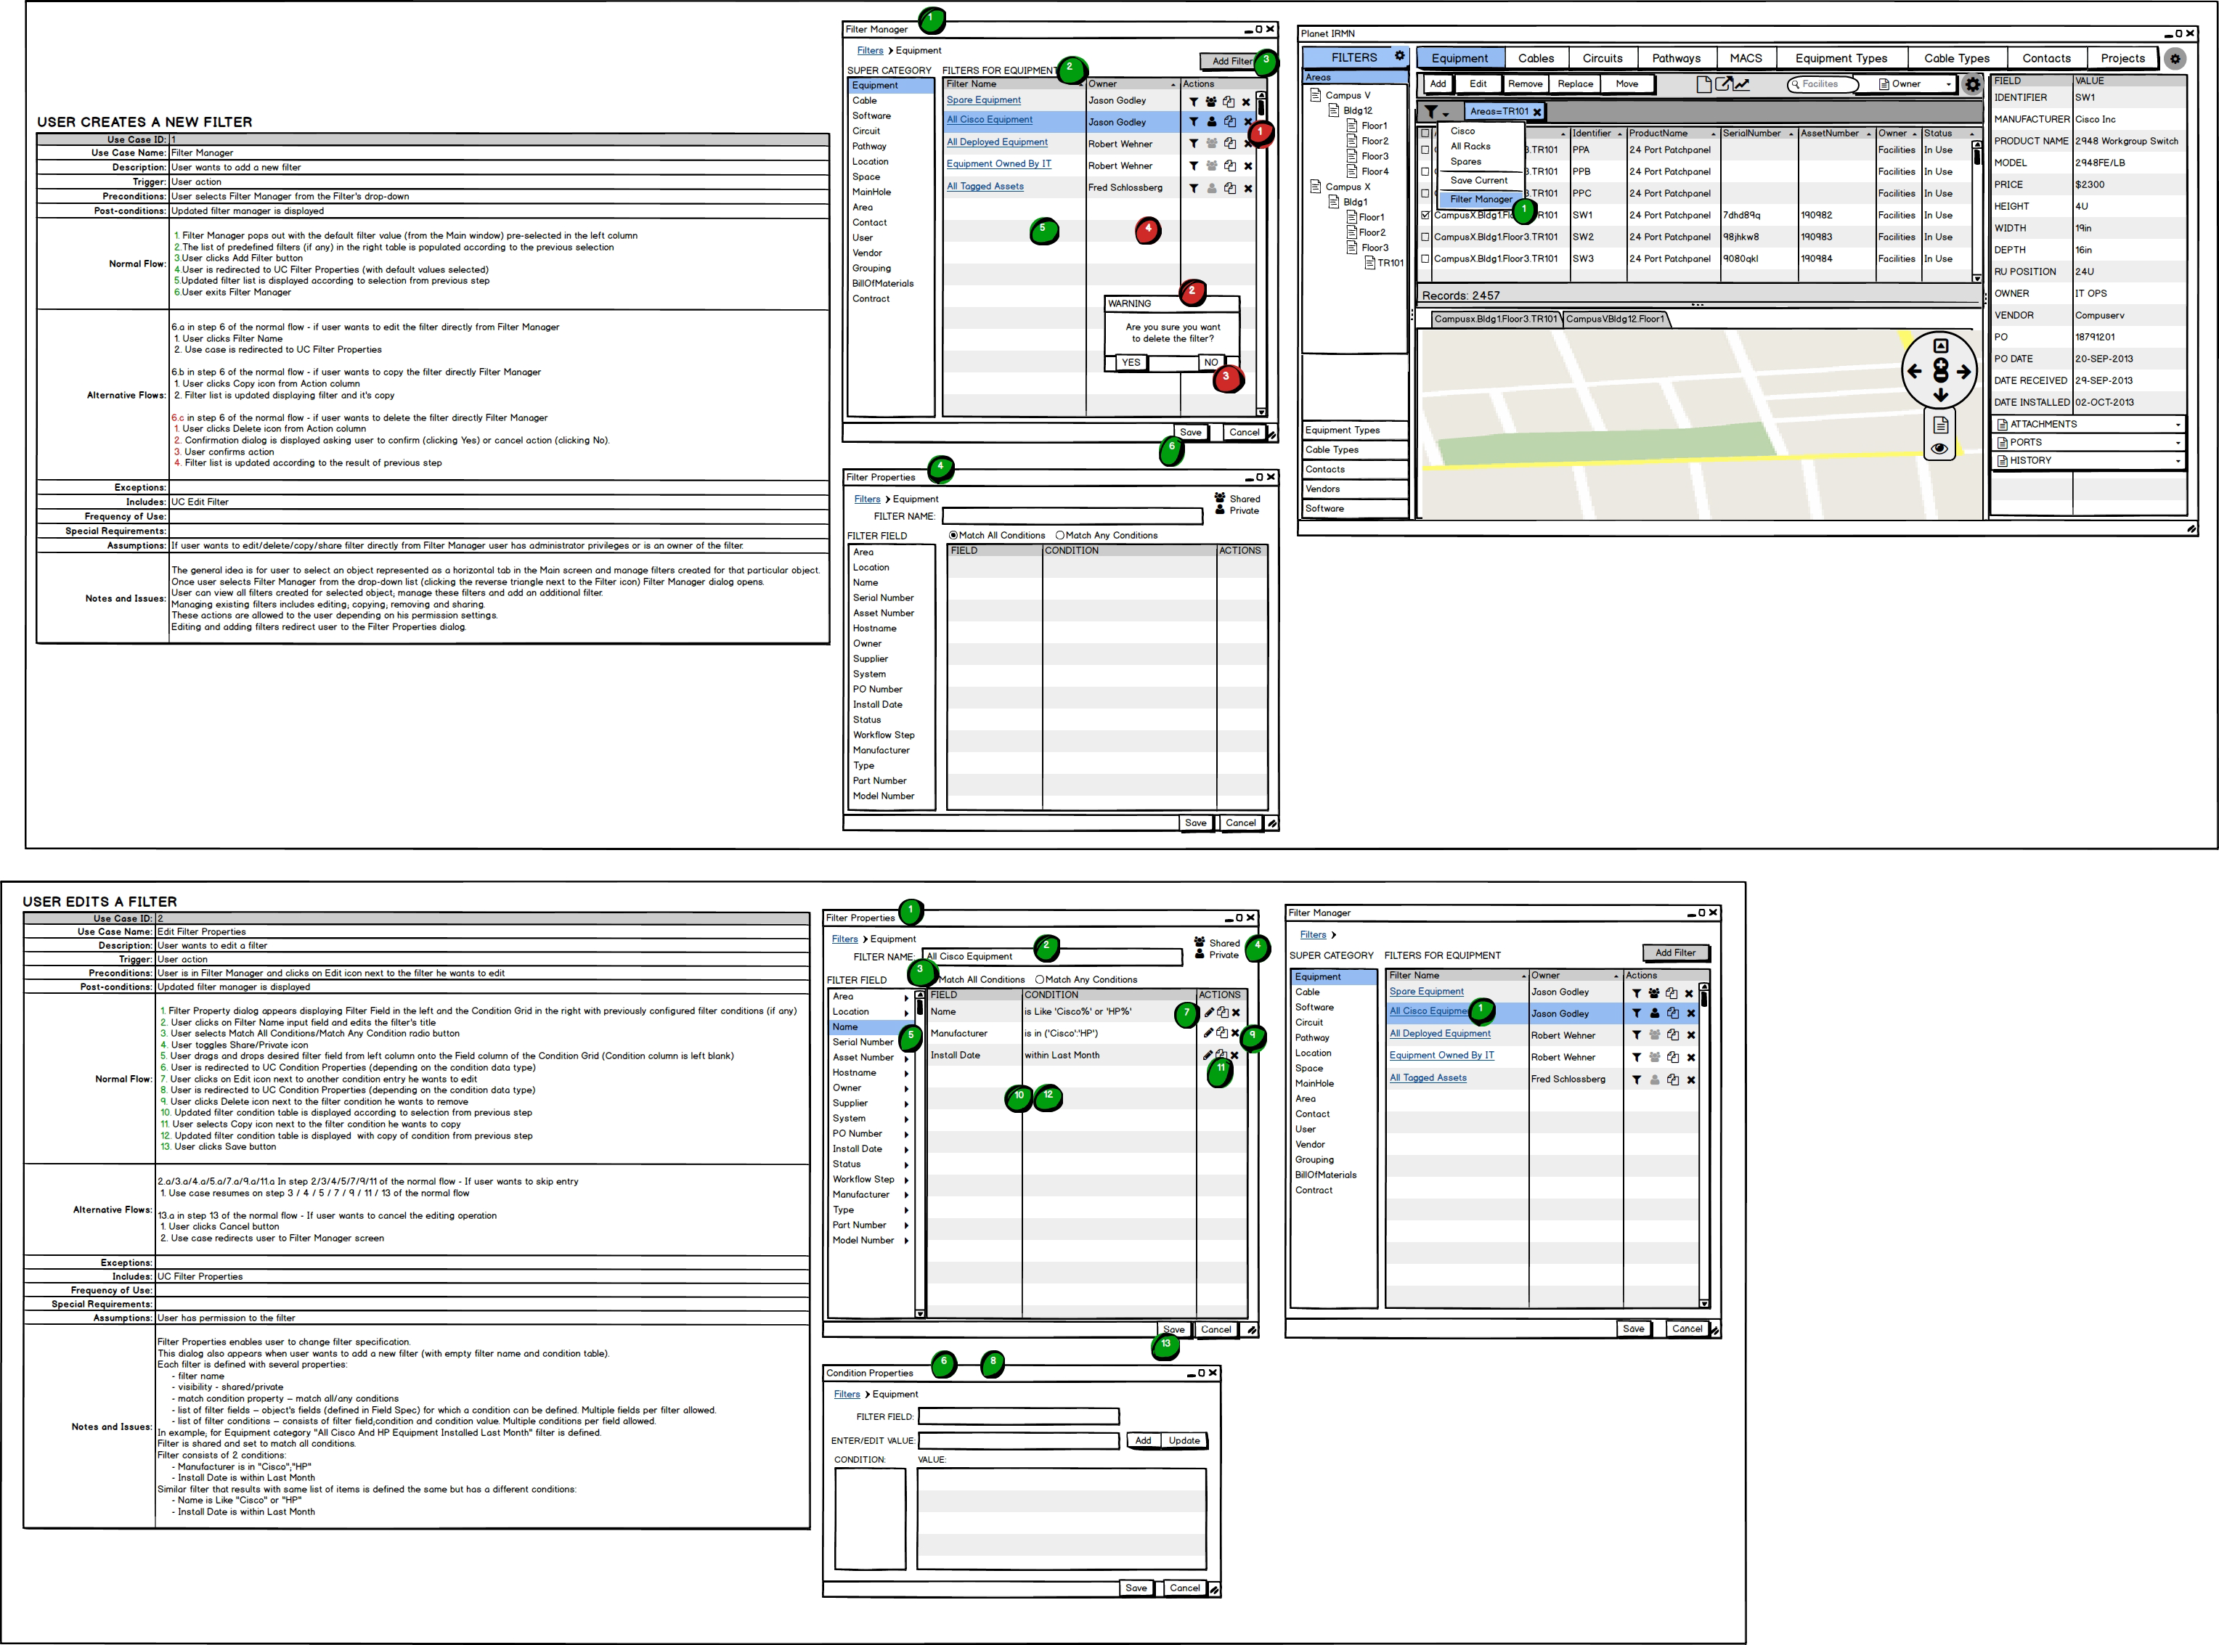Check the SW3 row checkbox
Viewport: 2219px width, 1645px height.
coord(1425,259)
